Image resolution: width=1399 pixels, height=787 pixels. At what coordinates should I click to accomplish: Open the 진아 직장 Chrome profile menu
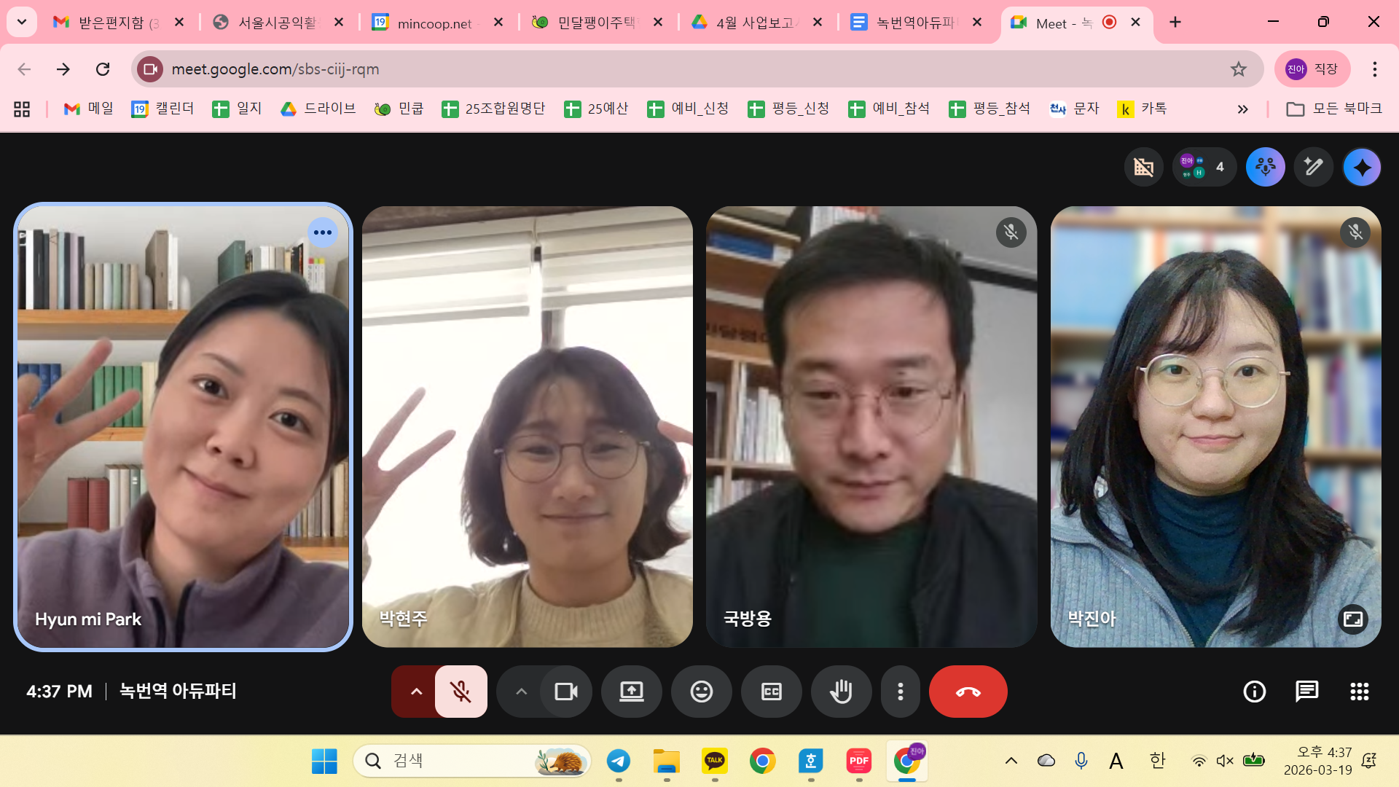tap(1312, 69)
